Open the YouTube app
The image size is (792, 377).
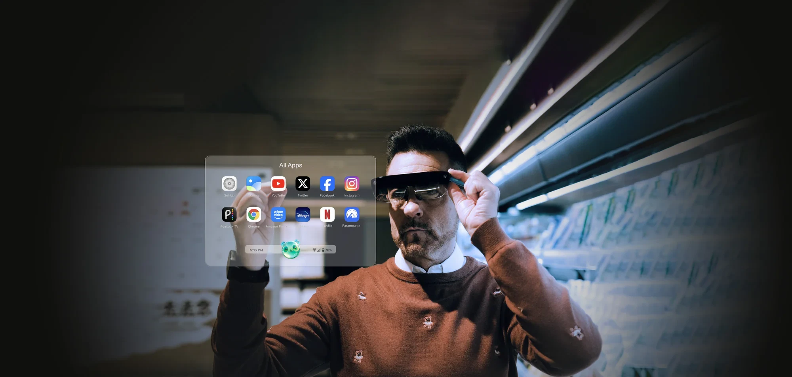click(278, 184)
